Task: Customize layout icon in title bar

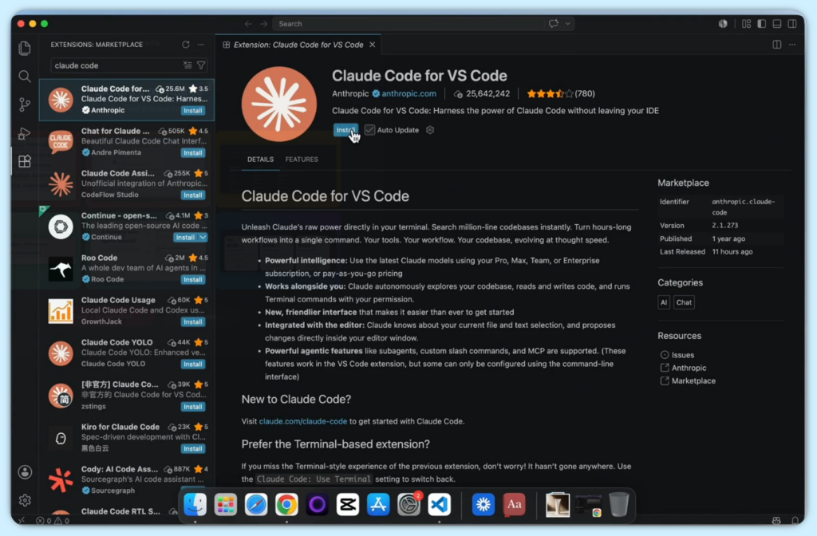Action: pos(746,23)
